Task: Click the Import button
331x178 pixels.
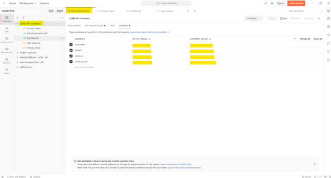Action: coord(60,11)
